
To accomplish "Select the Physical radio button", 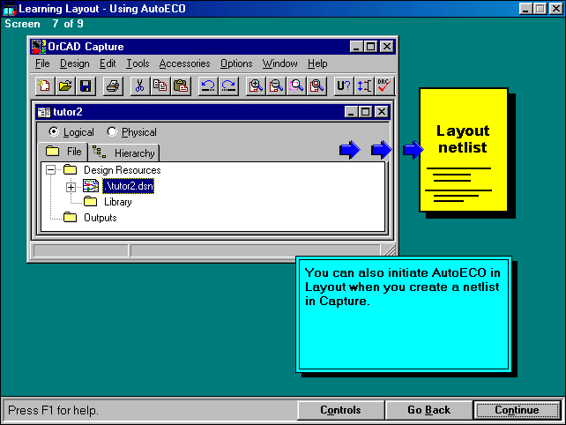I will [112, 132].
